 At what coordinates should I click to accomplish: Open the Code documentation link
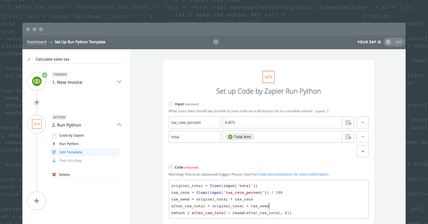point(293,174)
